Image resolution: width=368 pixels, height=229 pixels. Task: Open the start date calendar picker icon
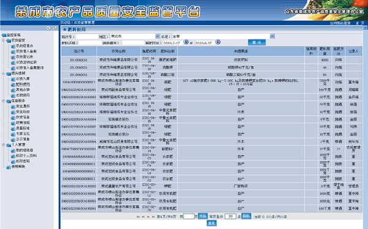(186, 42)
